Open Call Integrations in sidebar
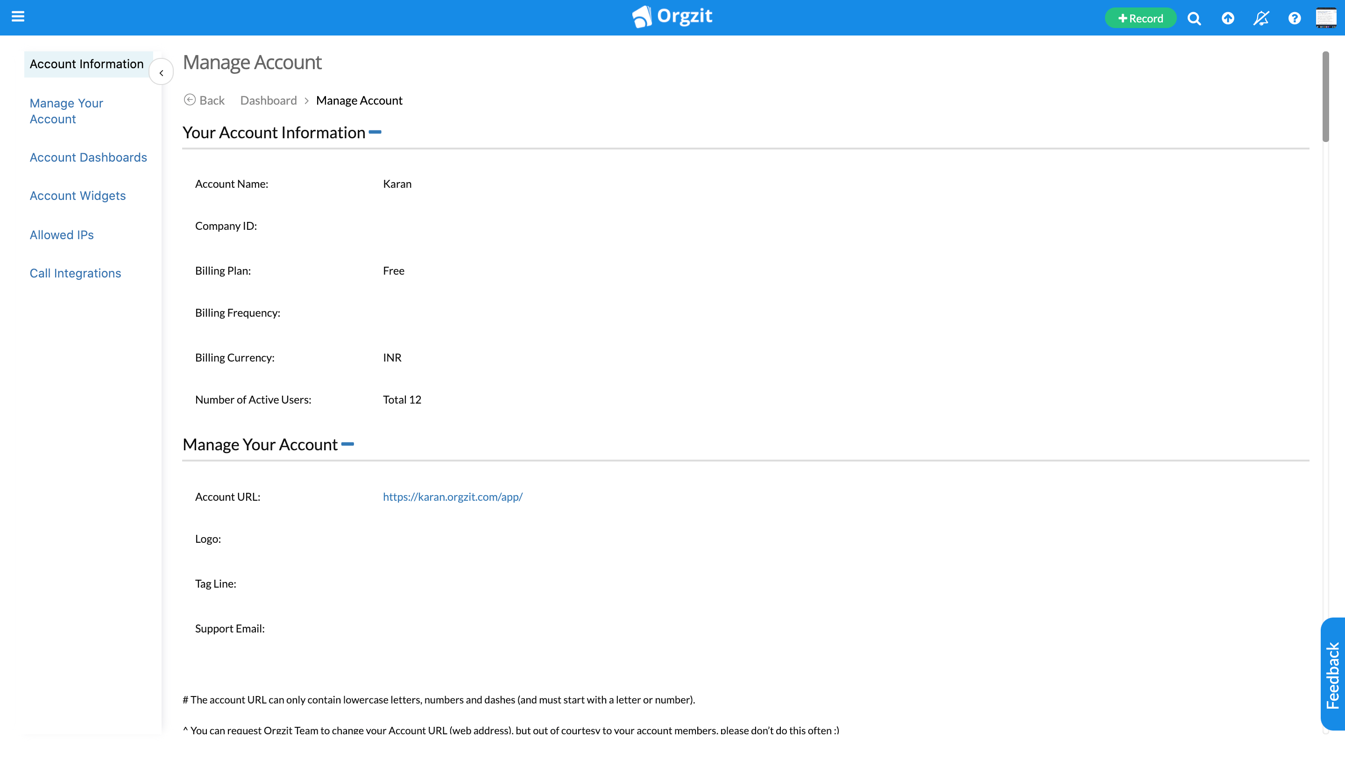Screen dimensions: 1345x767 click(75, 273)
